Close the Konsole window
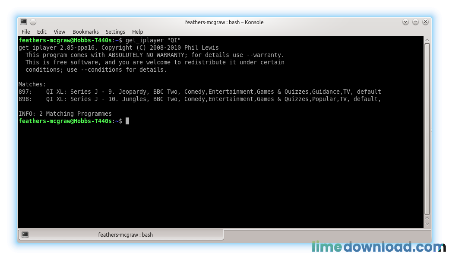 (x=426, y=22)
